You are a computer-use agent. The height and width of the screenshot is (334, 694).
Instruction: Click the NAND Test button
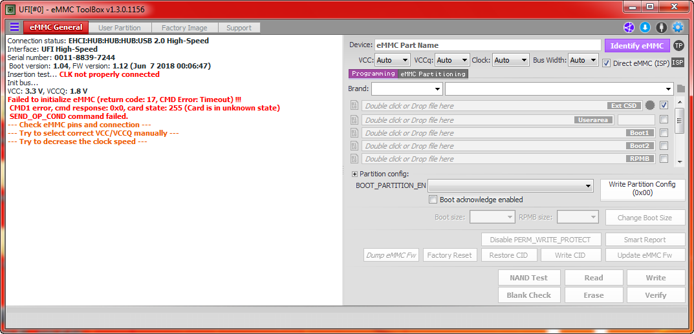point(528,277)
